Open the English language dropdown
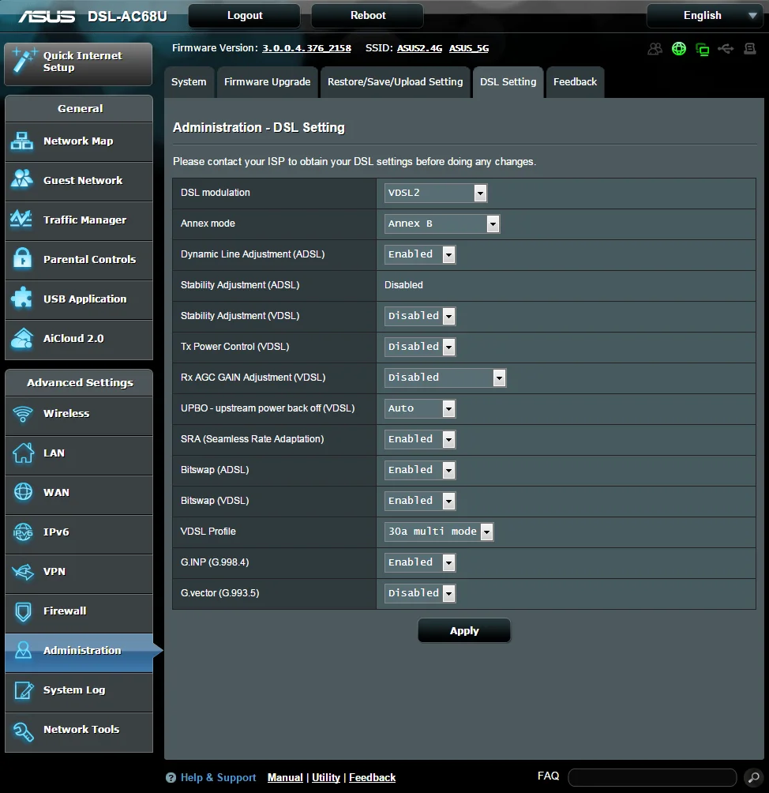 click(705, 16)
